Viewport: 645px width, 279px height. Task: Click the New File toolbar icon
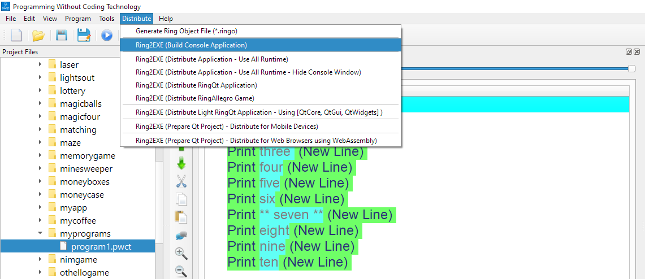pyautogui.click(x=16, y=36)
